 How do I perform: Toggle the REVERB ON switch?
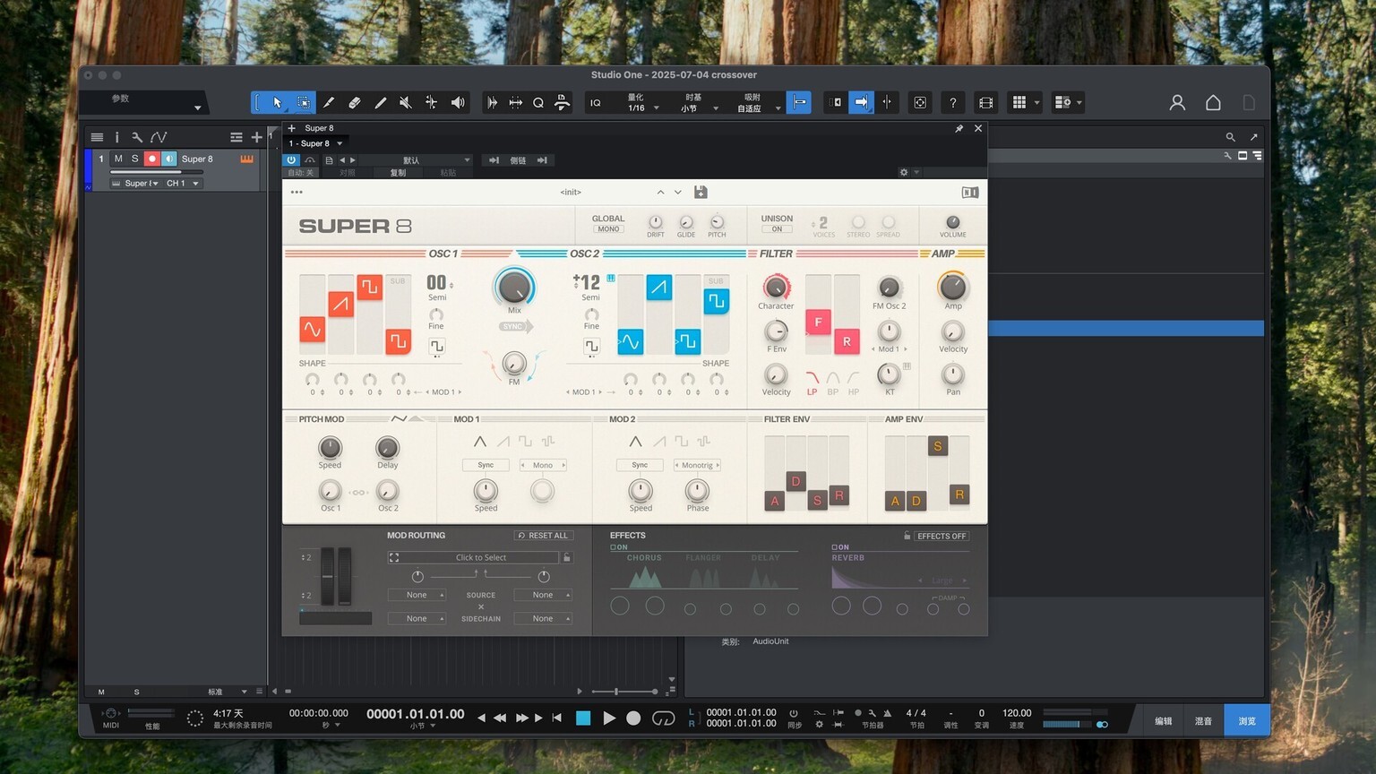[x=840, y=547]
